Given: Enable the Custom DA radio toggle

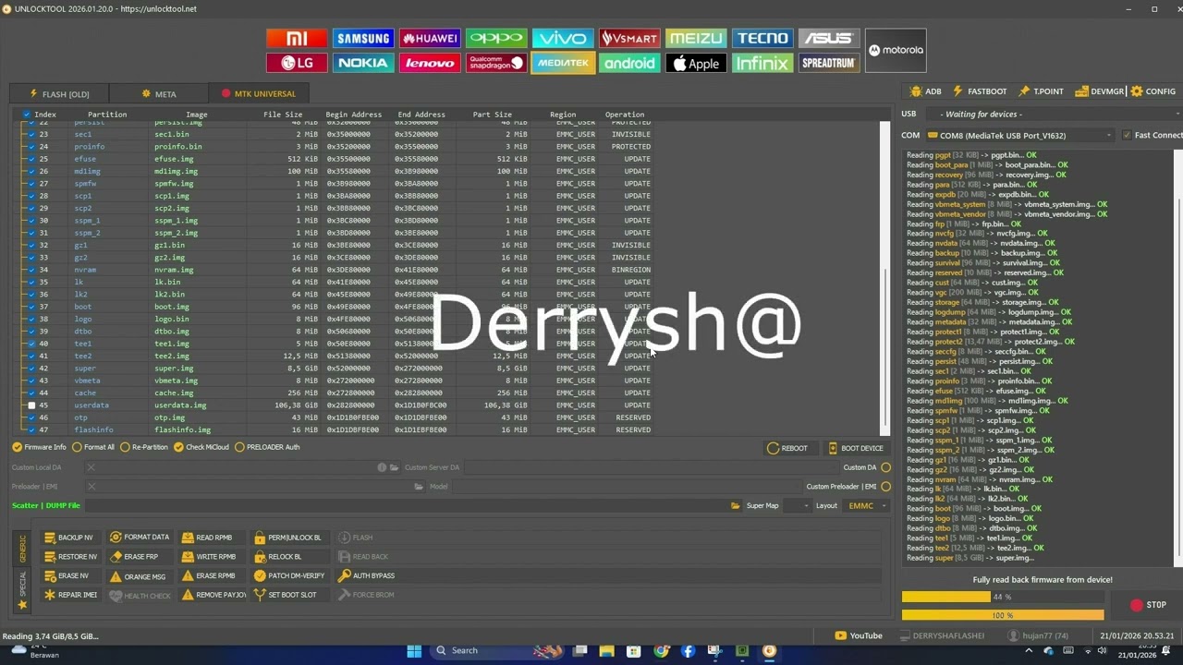Looking at the screenshot, I should tap(886, 467).
